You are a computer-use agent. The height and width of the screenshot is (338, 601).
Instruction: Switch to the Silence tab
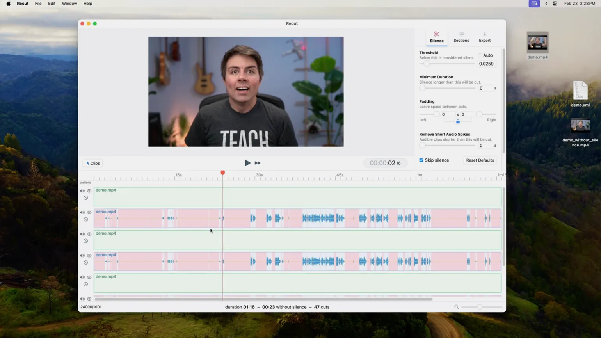tap(436, 37)
